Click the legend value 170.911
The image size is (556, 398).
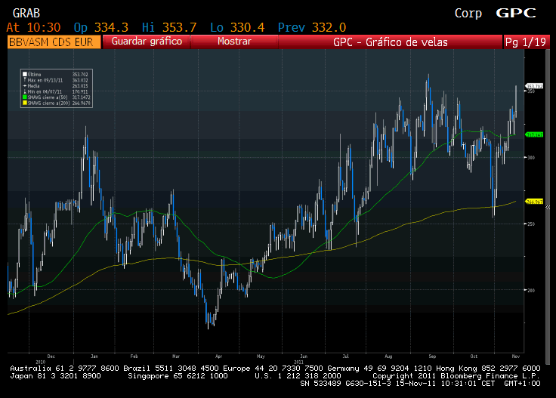80,91
